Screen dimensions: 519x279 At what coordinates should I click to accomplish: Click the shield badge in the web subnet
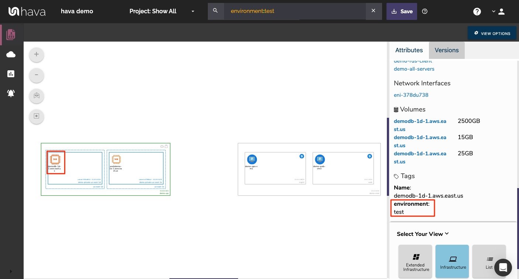(370, 156)
